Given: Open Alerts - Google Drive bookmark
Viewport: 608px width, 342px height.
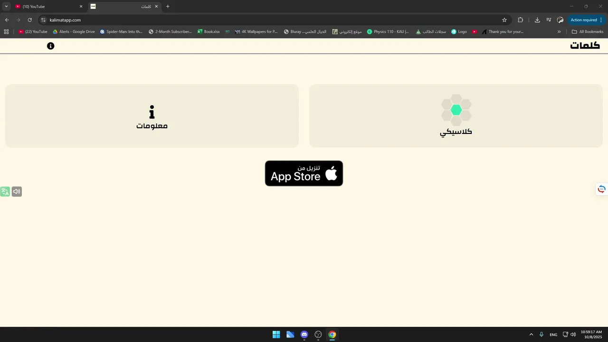Looking at the screenshot, I should (74, 32).
